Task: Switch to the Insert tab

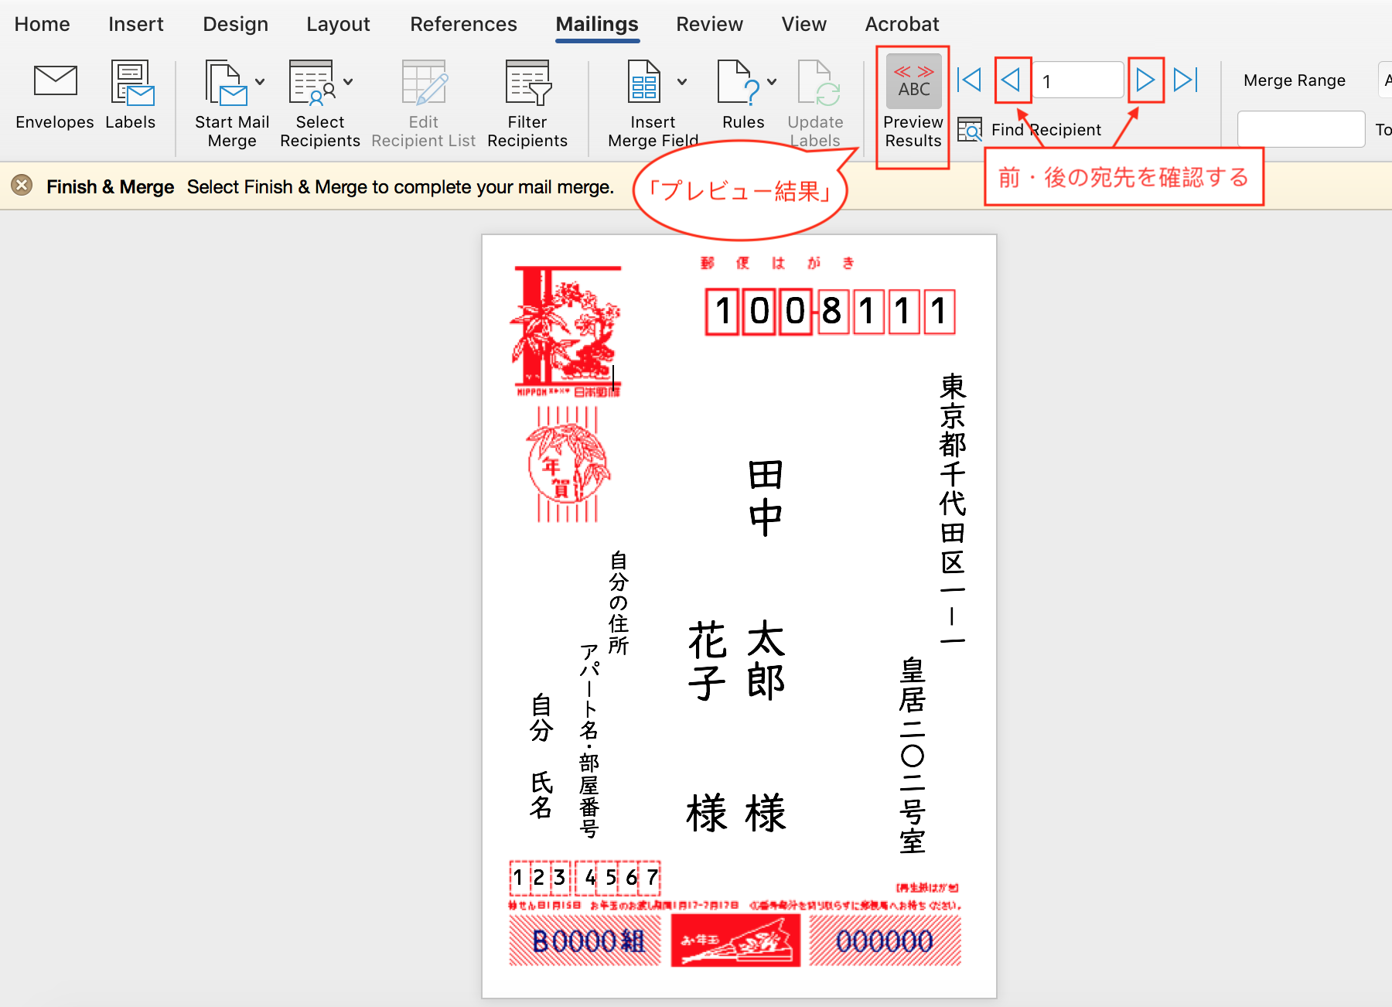Action: [x=136, y=24]
